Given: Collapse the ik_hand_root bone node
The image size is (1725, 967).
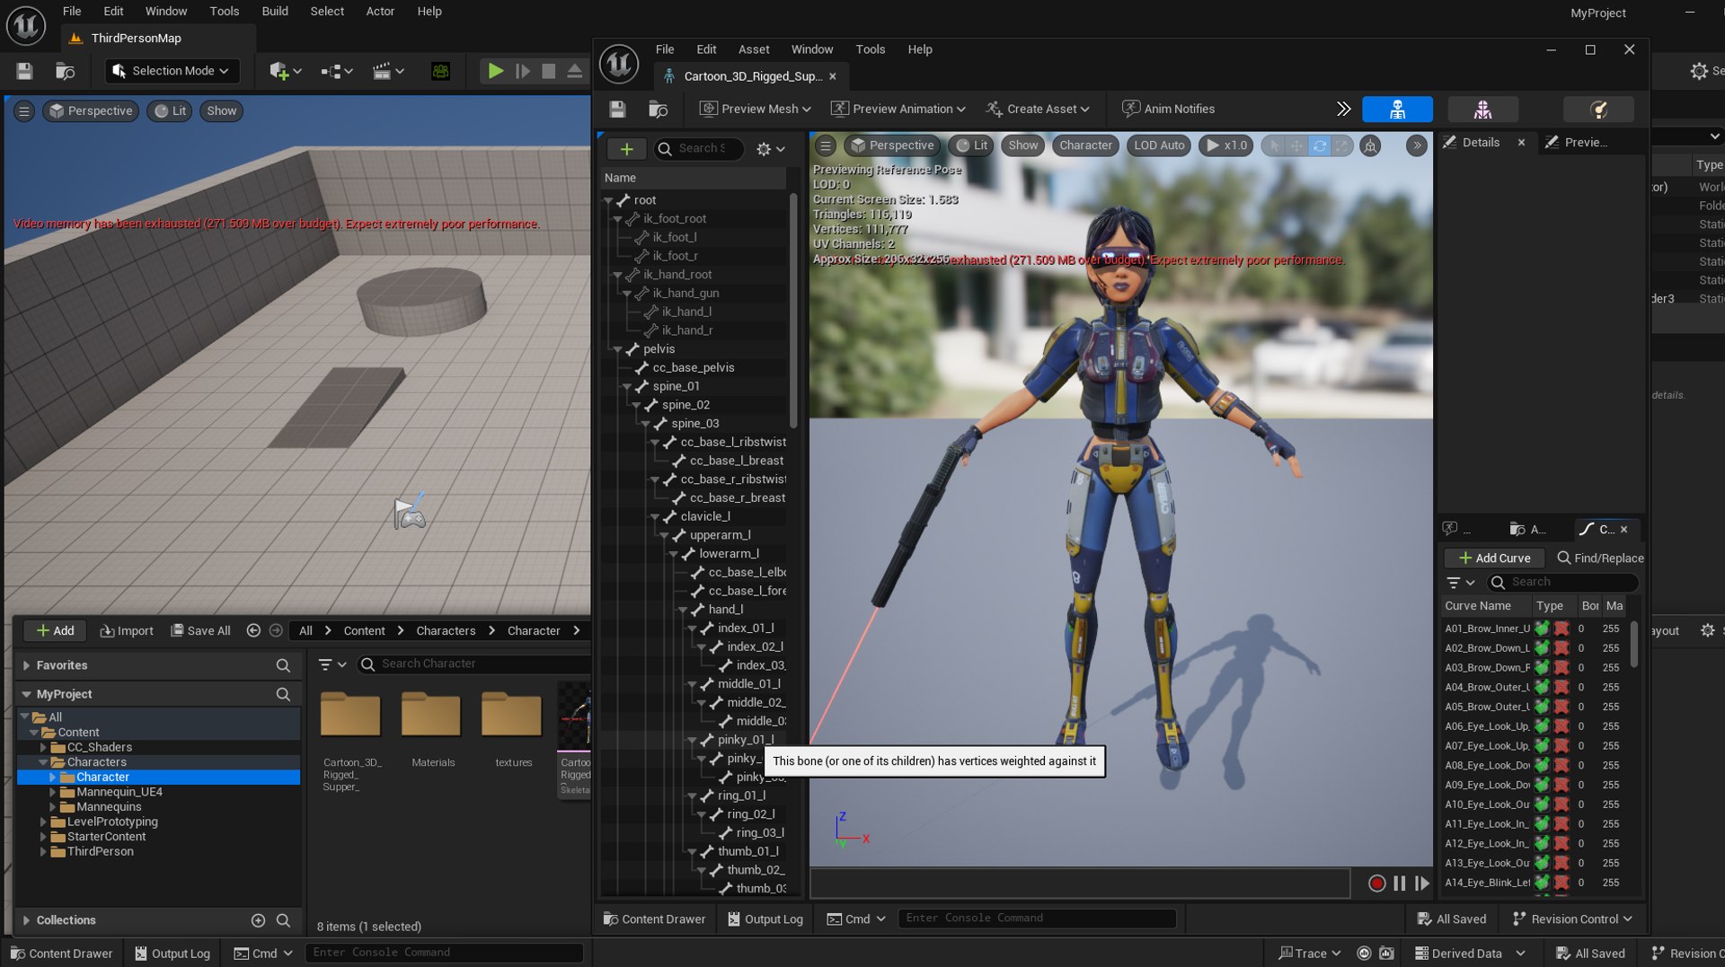Looking at the screenshot, I should pyautogui.click(x=617, y=275).
